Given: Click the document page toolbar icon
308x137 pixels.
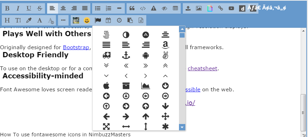Looking at the screenshot, I should [x=141, y=20].
